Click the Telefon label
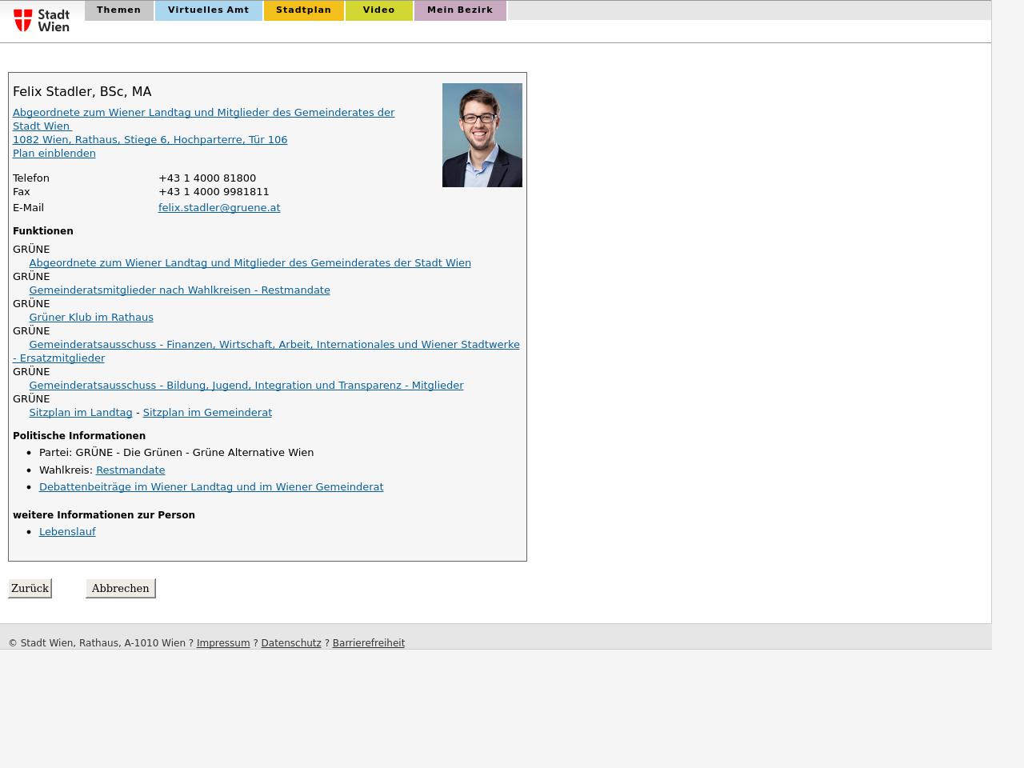Viewport: 1024px width, 768px height. tap(31, 178)
